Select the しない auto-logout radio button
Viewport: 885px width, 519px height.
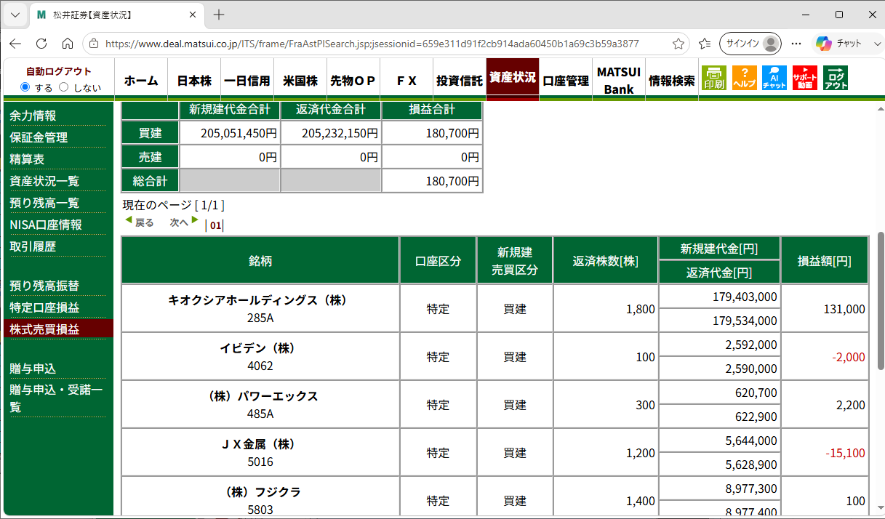click(63, 87)
